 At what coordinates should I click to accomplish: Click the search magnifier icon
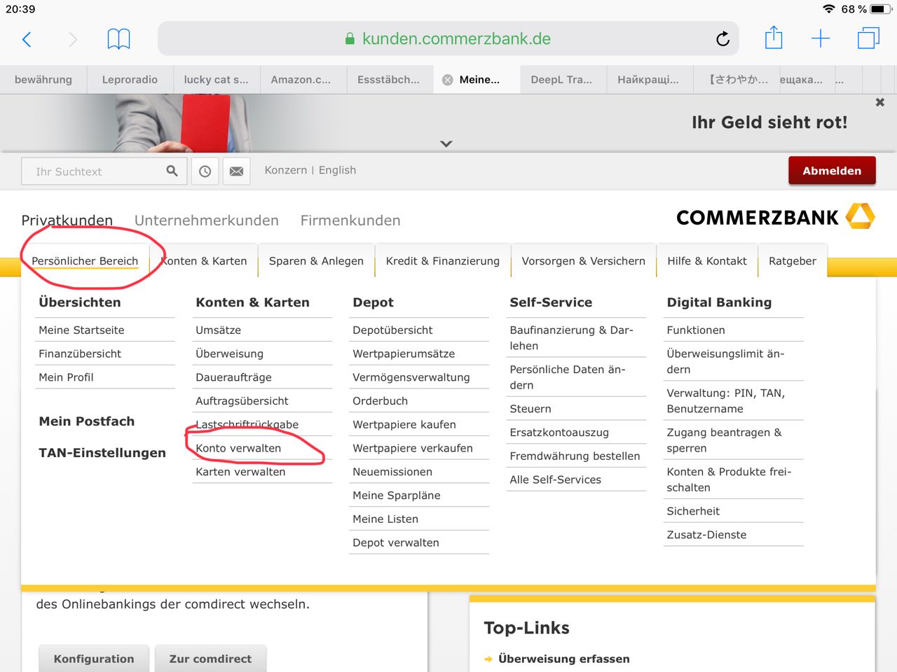(172, 171)
